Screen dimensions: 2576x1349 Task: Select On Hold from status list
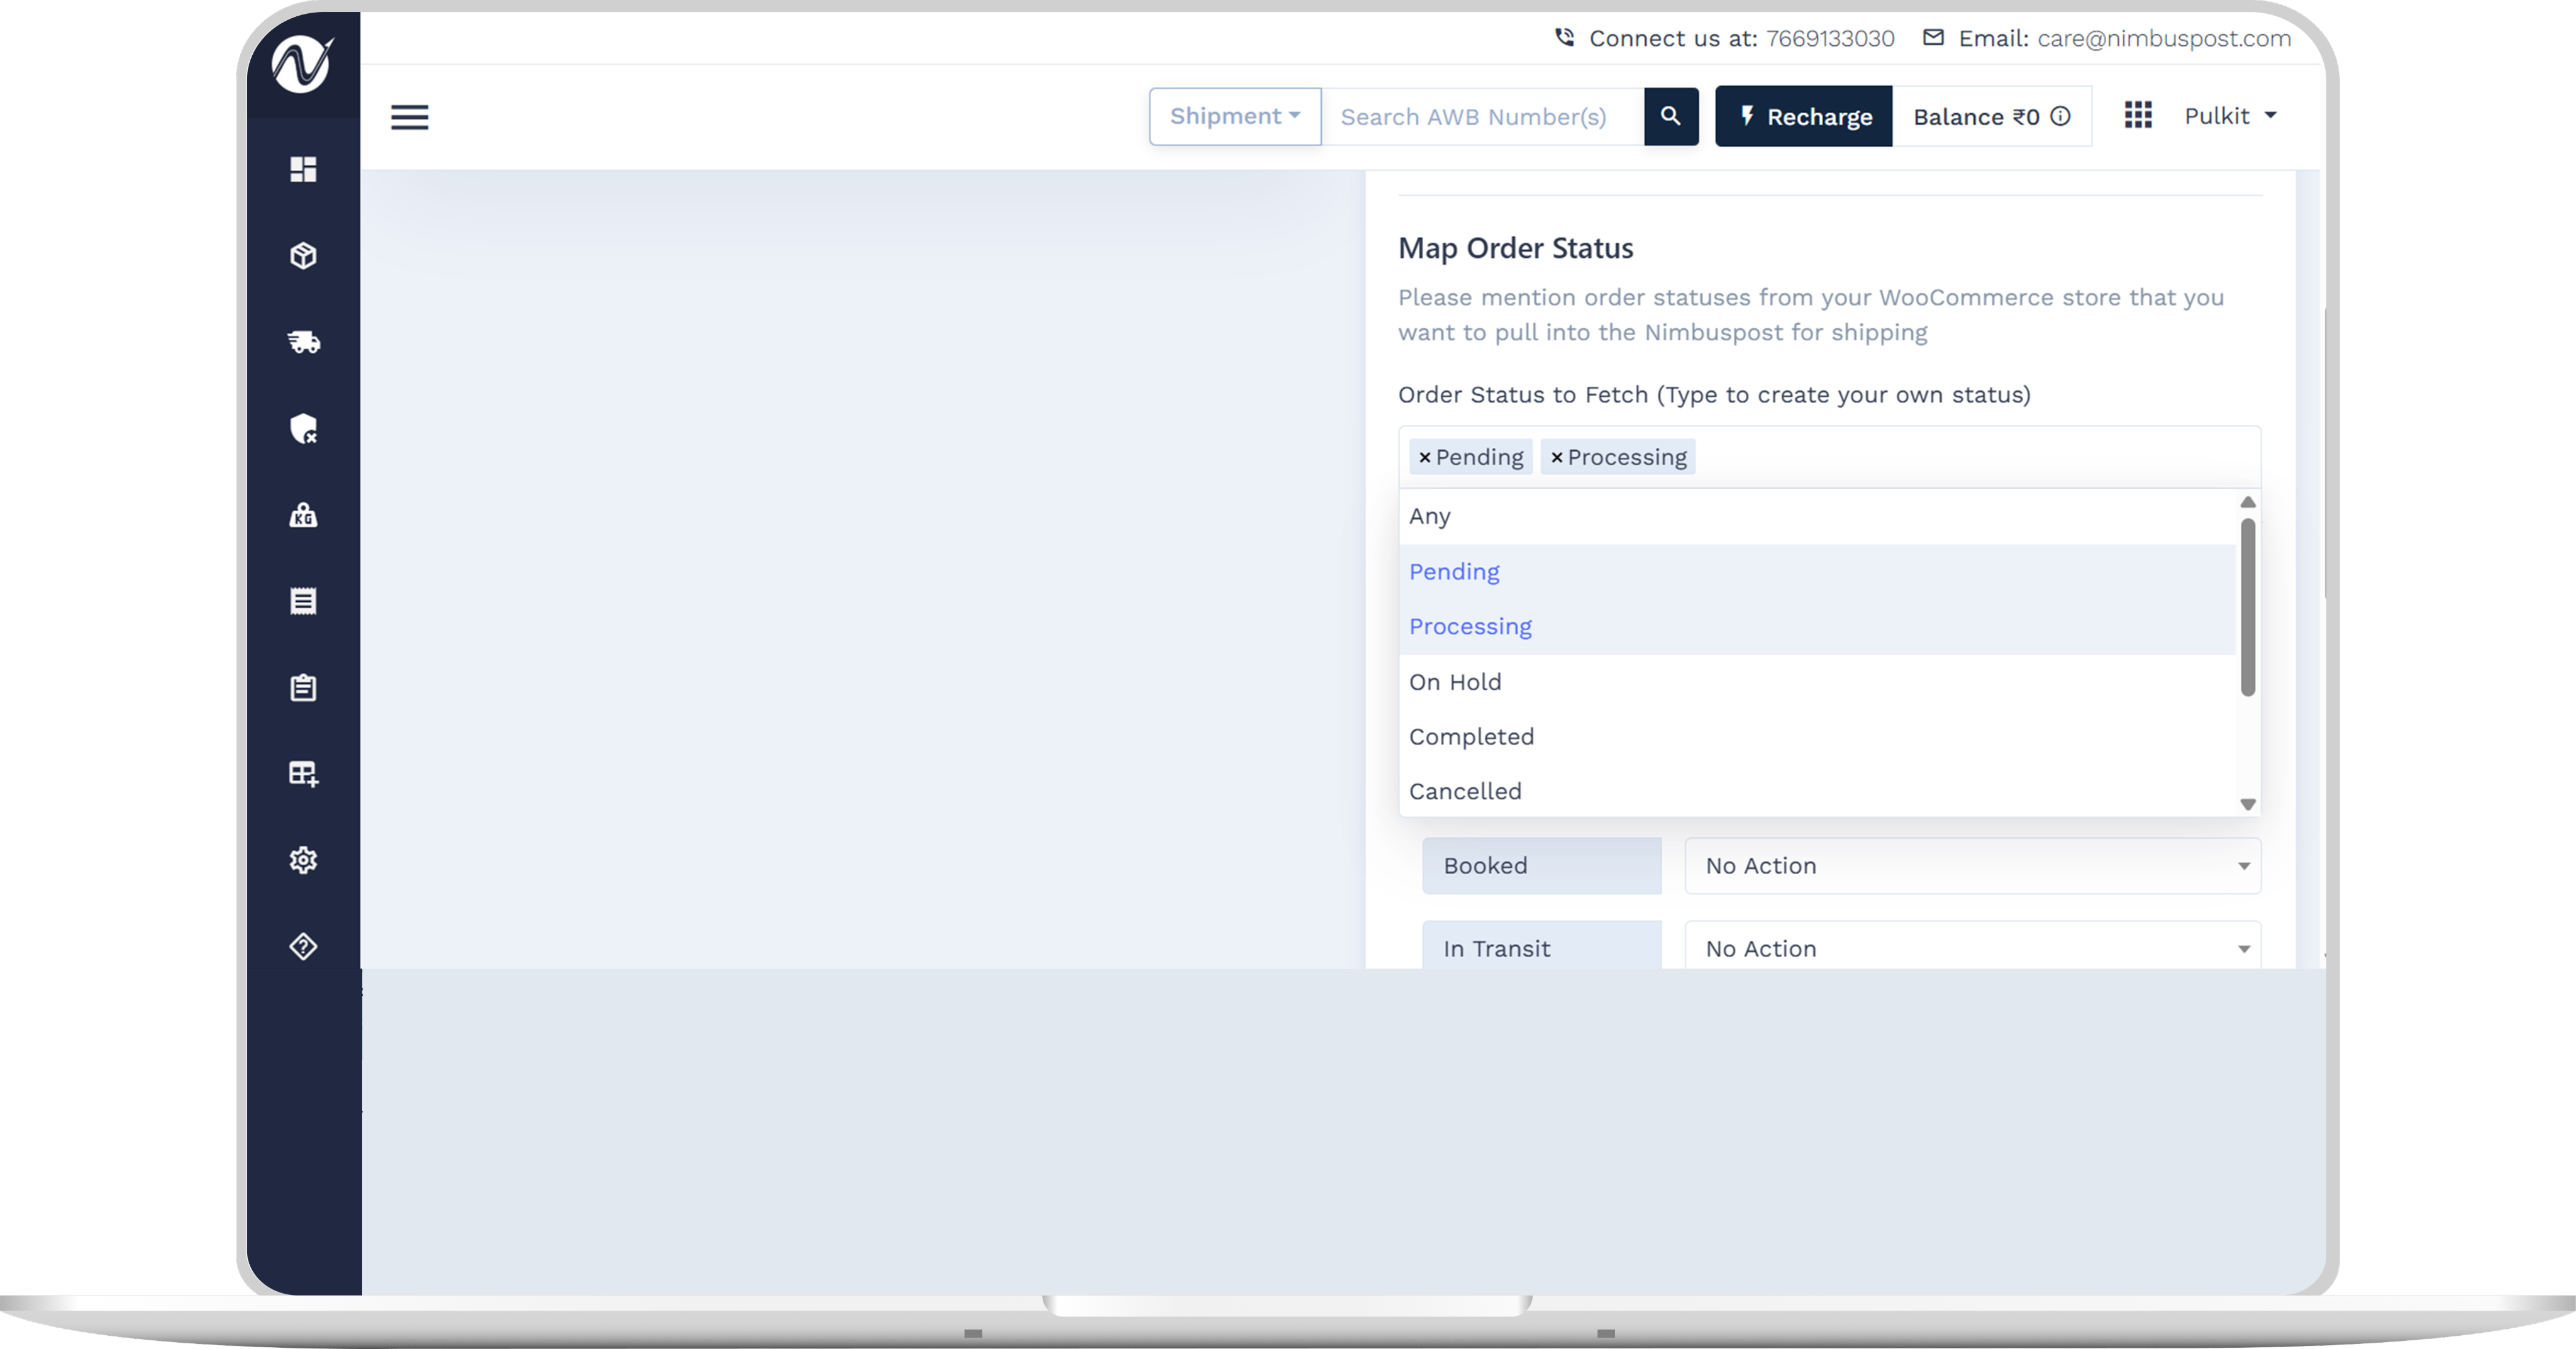(x=1455, y=682)
